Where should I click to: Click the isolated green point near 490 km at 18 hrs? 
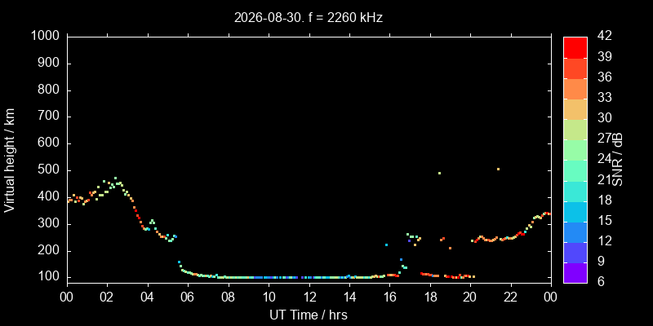(439, 173)
